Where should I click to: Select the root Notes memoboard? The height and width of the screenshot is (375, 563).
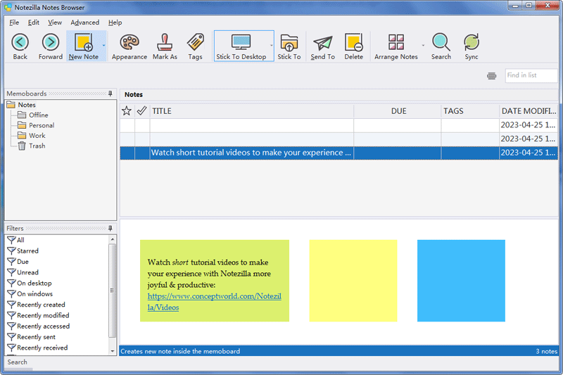tap(22, 105)
